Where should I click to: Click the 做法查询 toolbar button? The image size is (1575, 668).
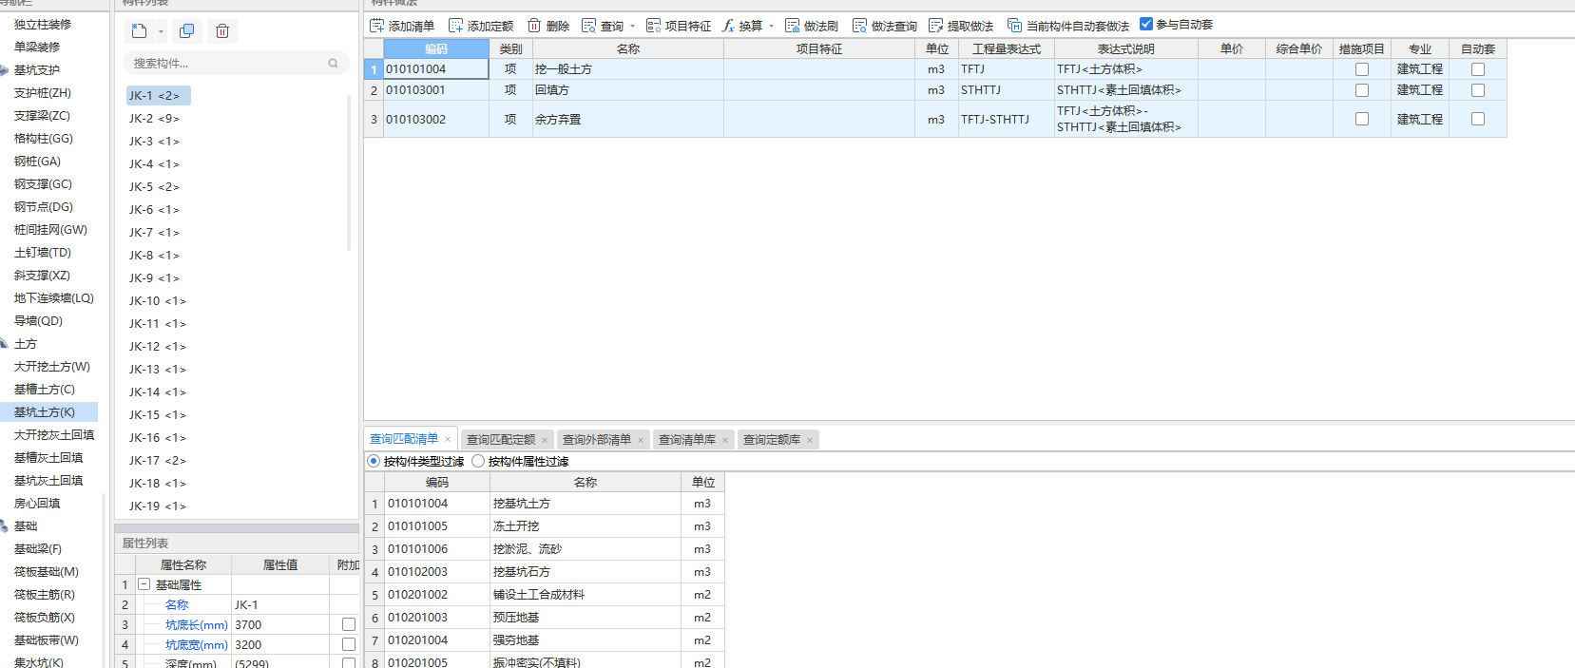click(885, 26)
